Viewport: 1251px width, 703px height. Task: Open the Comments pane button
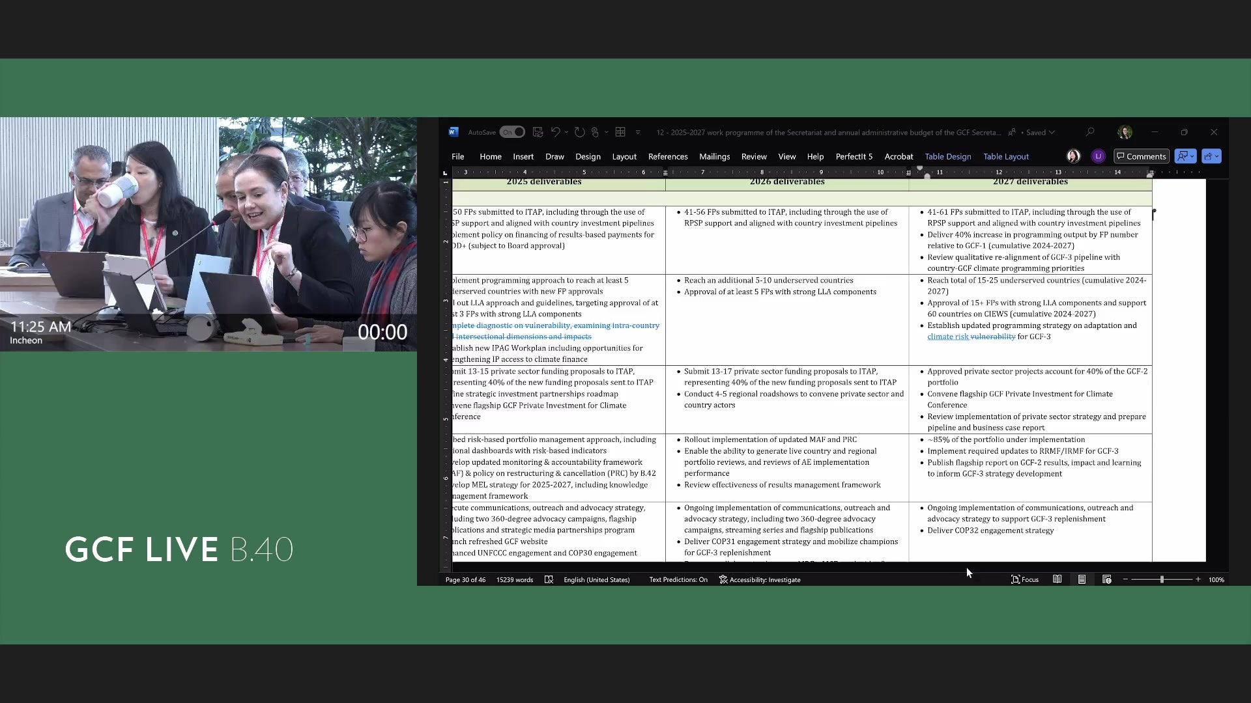[x=1141, y=156]
